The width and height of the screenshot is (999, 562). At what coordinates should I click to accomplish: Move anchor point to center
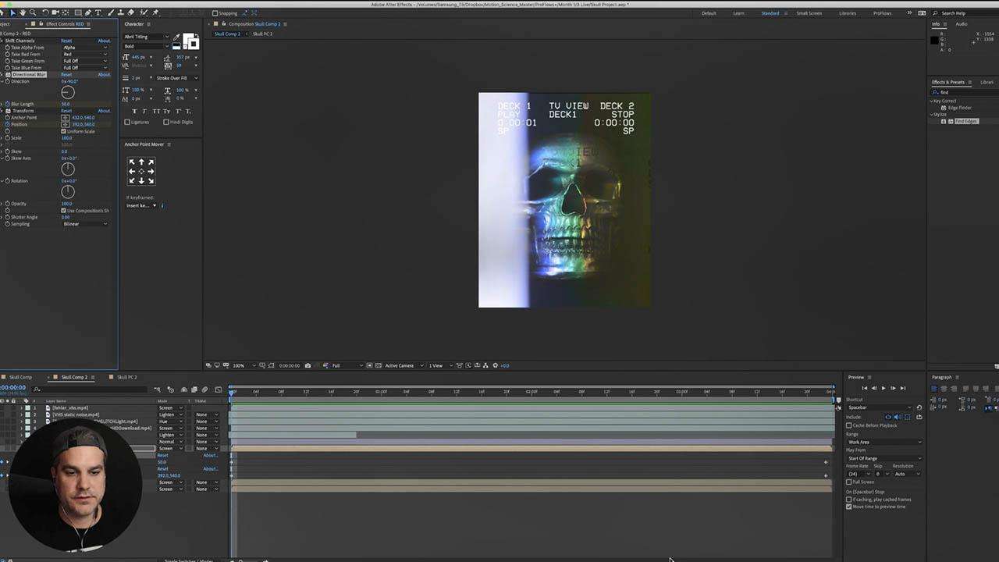tap(141, 172)
